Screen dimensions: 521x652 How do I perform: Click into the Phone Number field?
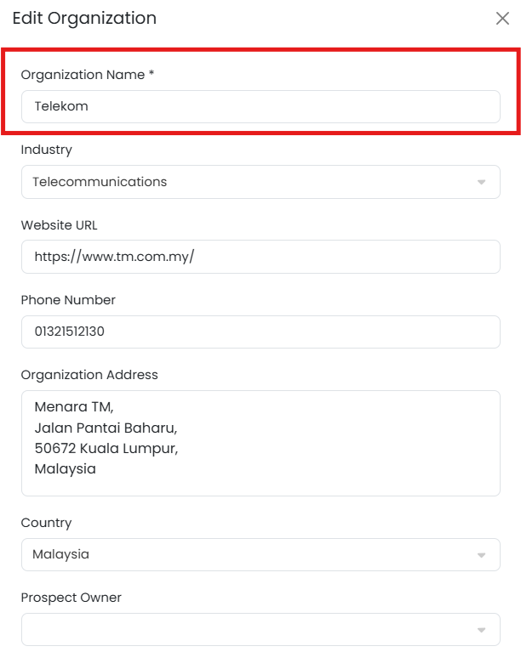[260, 332]
